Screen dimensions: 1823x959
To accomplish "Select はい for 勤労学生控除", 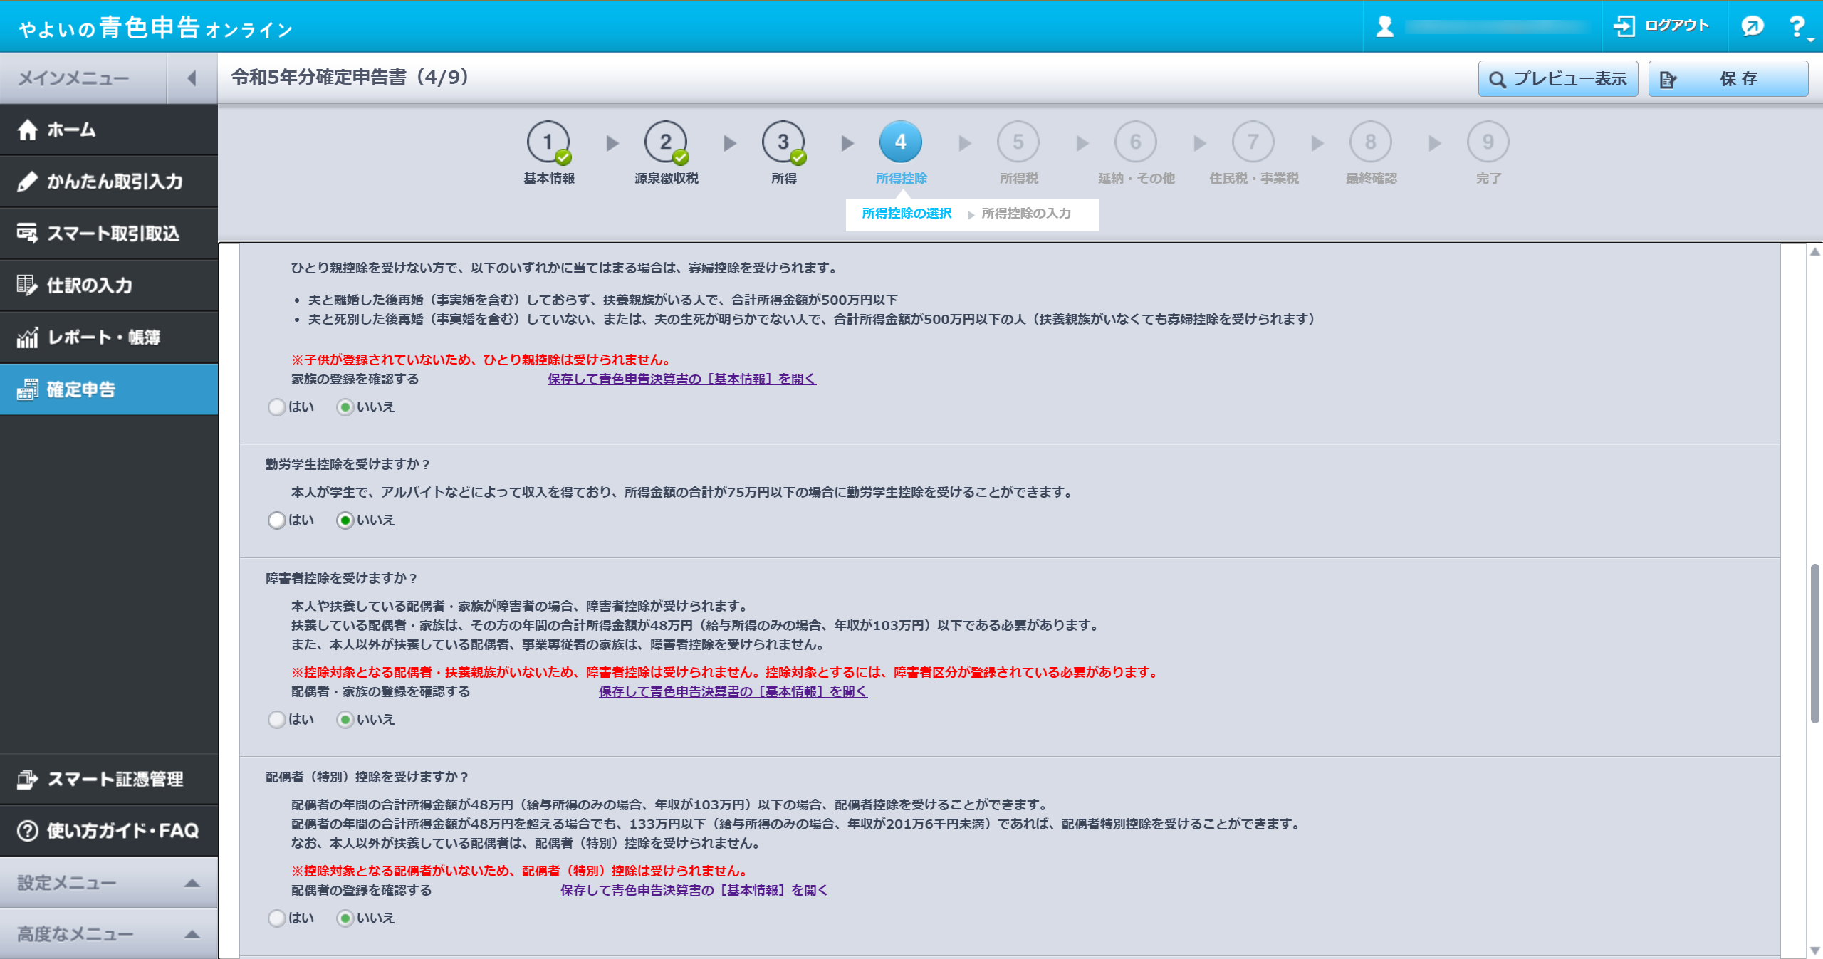I will pos(277,520).
